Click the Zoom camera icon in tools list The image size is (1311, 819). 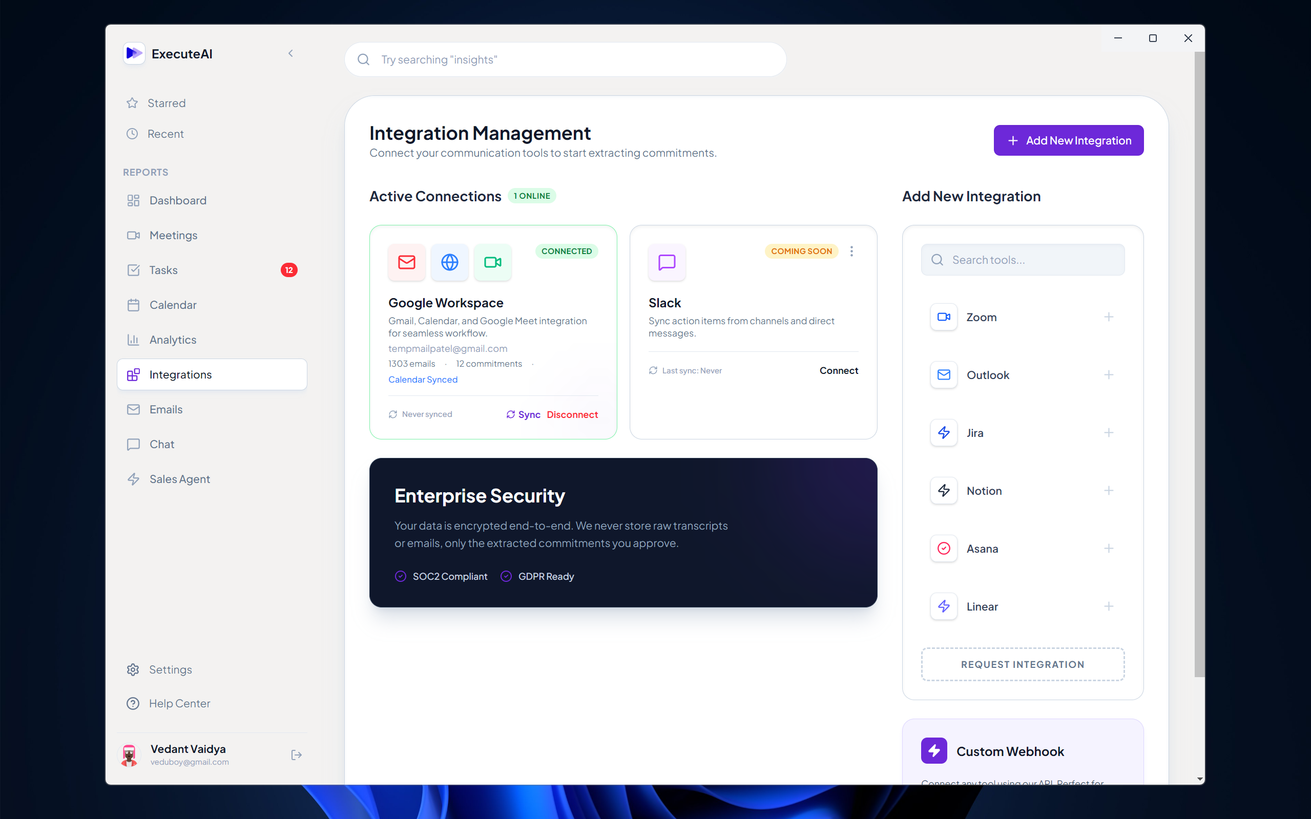pyautogui.click(x=943, y=317)
